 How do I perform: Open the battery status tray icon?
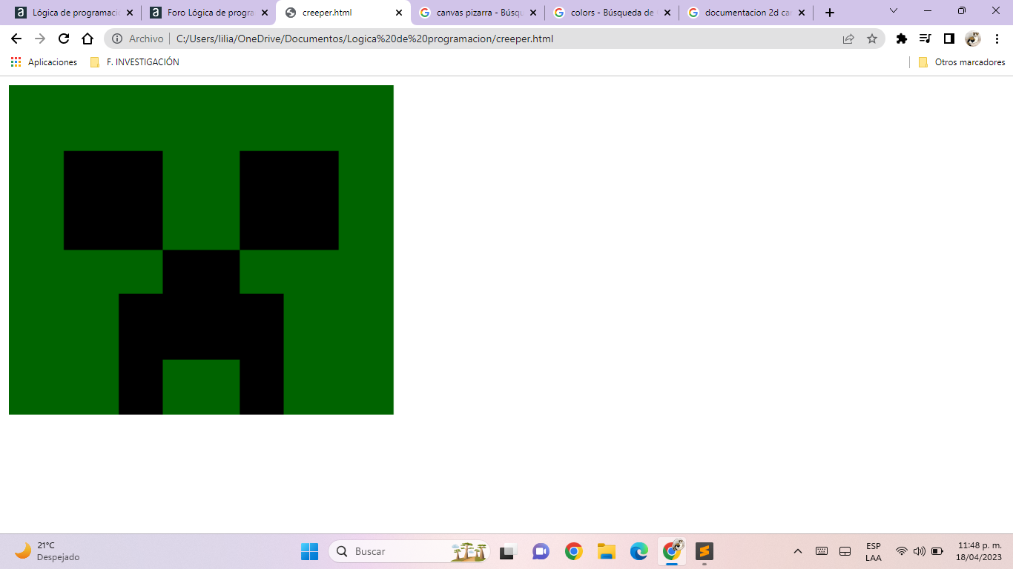(937, 551)
